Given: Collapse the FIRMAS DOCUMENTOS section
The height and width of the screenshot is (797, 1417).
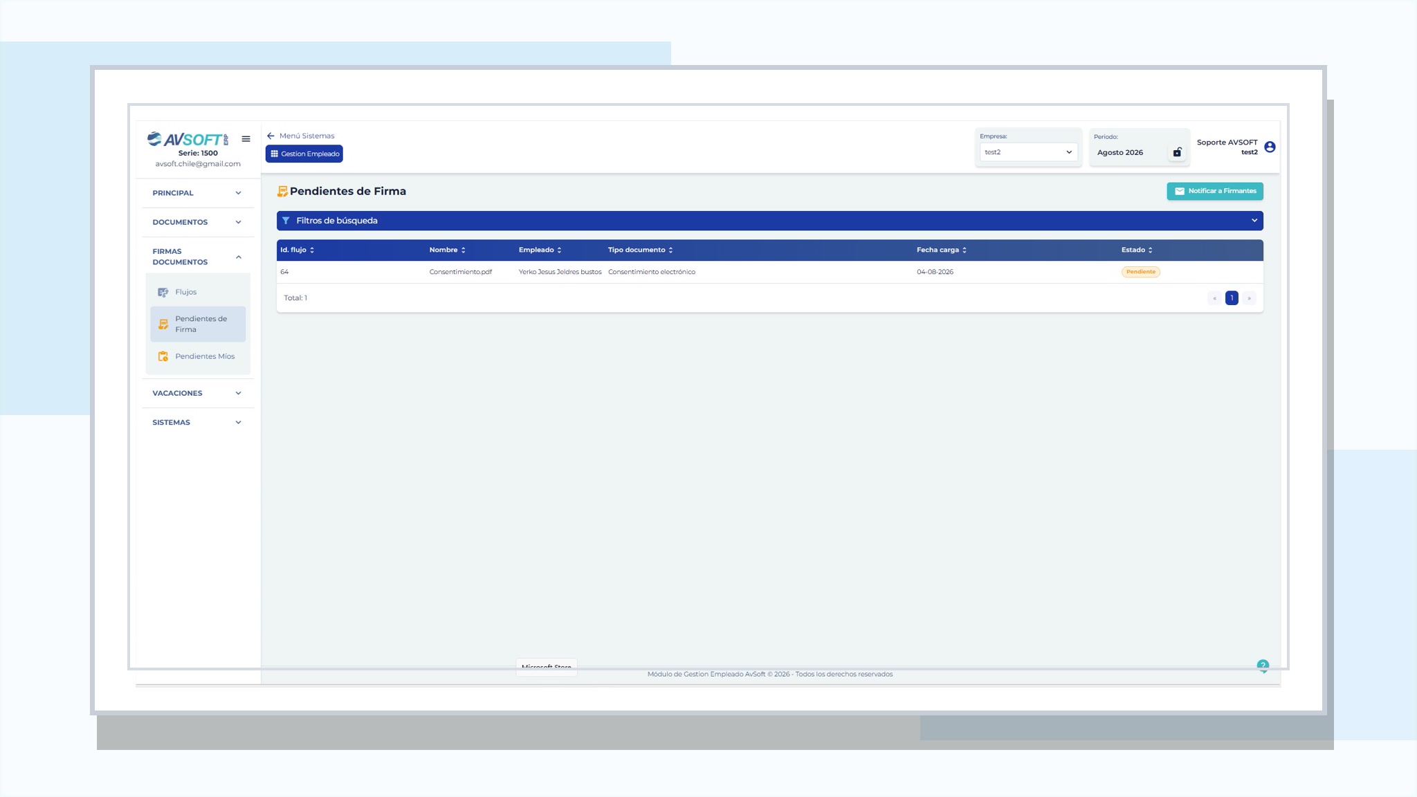Looking at the screenshot, I should click(197, 257).
